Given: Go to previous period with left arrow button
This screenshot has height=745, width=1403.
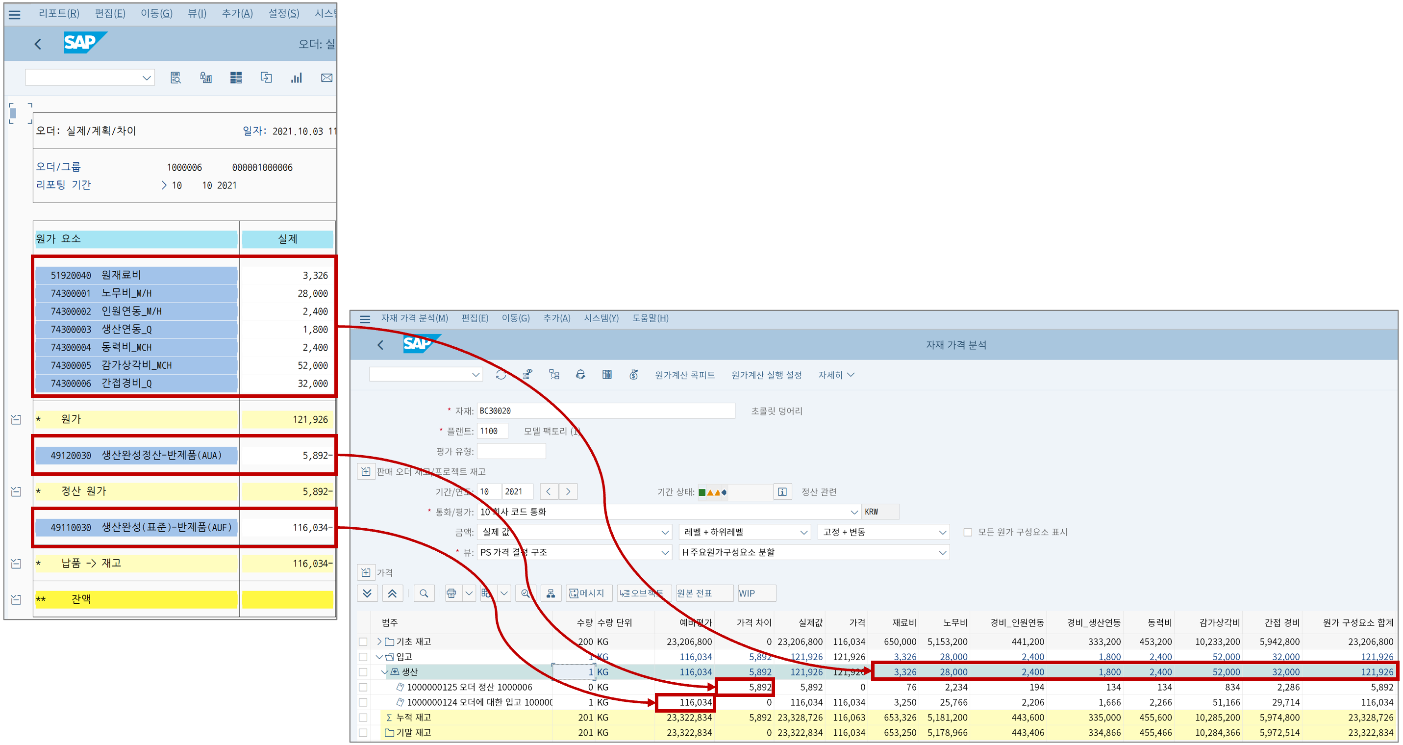Looking at the screenshot, I should pyautogui.click(x=549, y=491).
